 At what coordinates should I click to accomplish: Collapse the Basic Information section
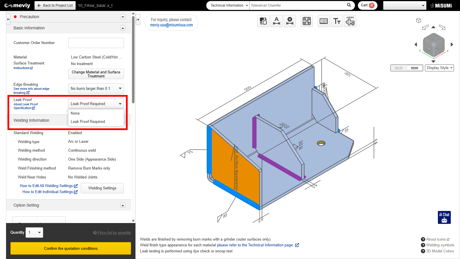(123, 28)
